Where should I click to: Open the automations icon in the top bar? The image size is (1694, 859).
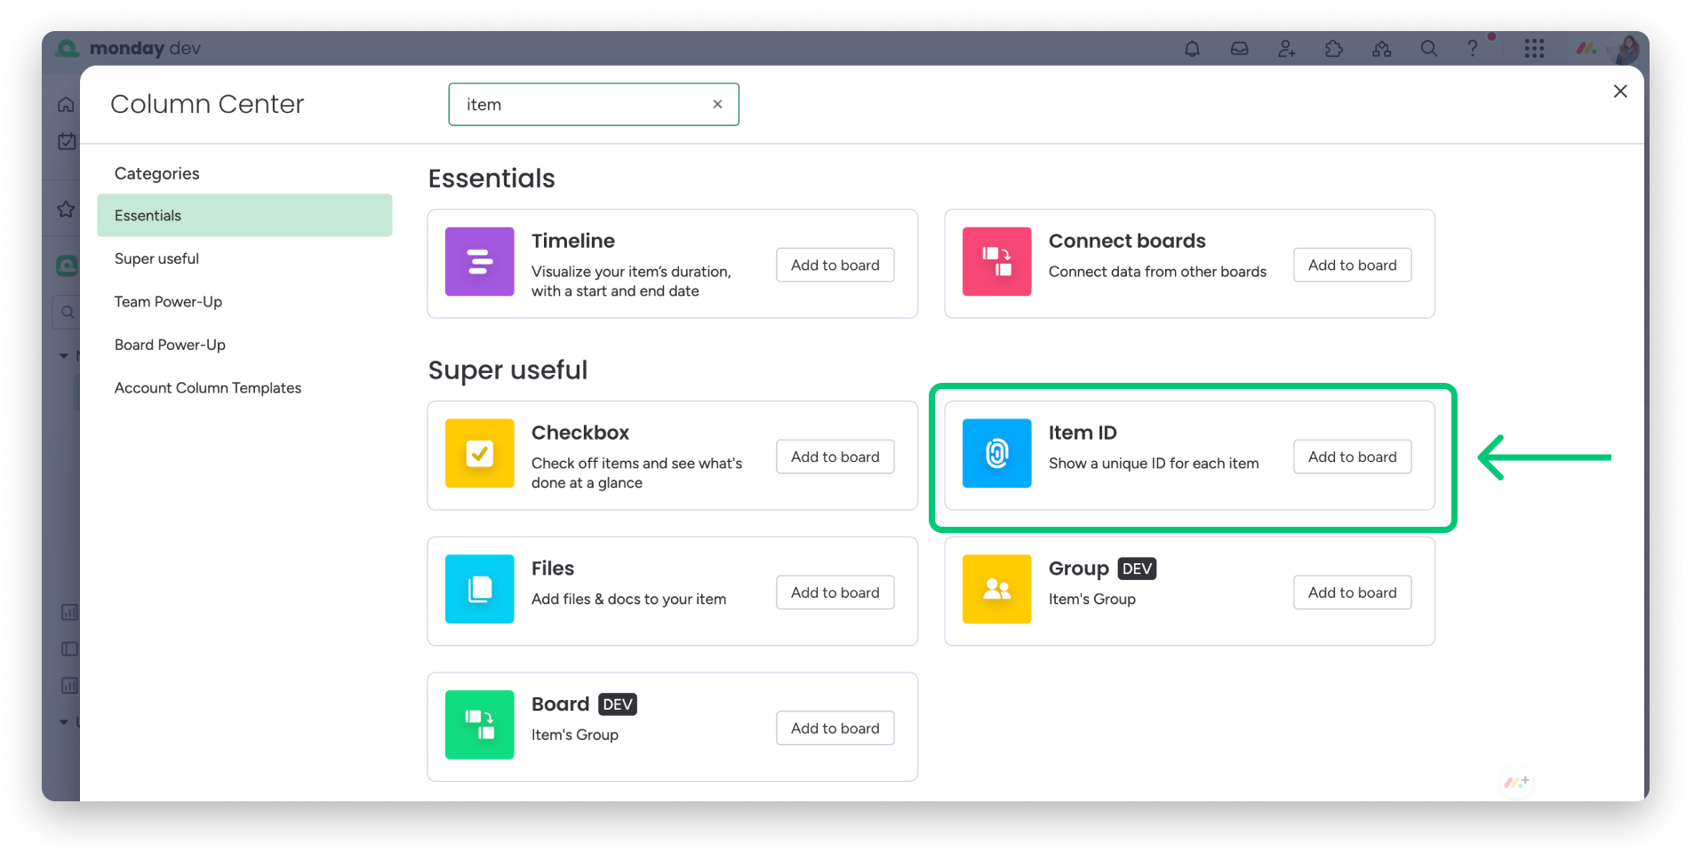(1381, 49)
